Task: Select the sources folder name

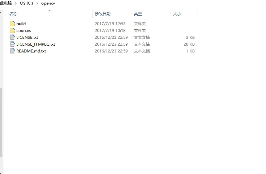Action: pyautogui.click(x=24, y=31)
